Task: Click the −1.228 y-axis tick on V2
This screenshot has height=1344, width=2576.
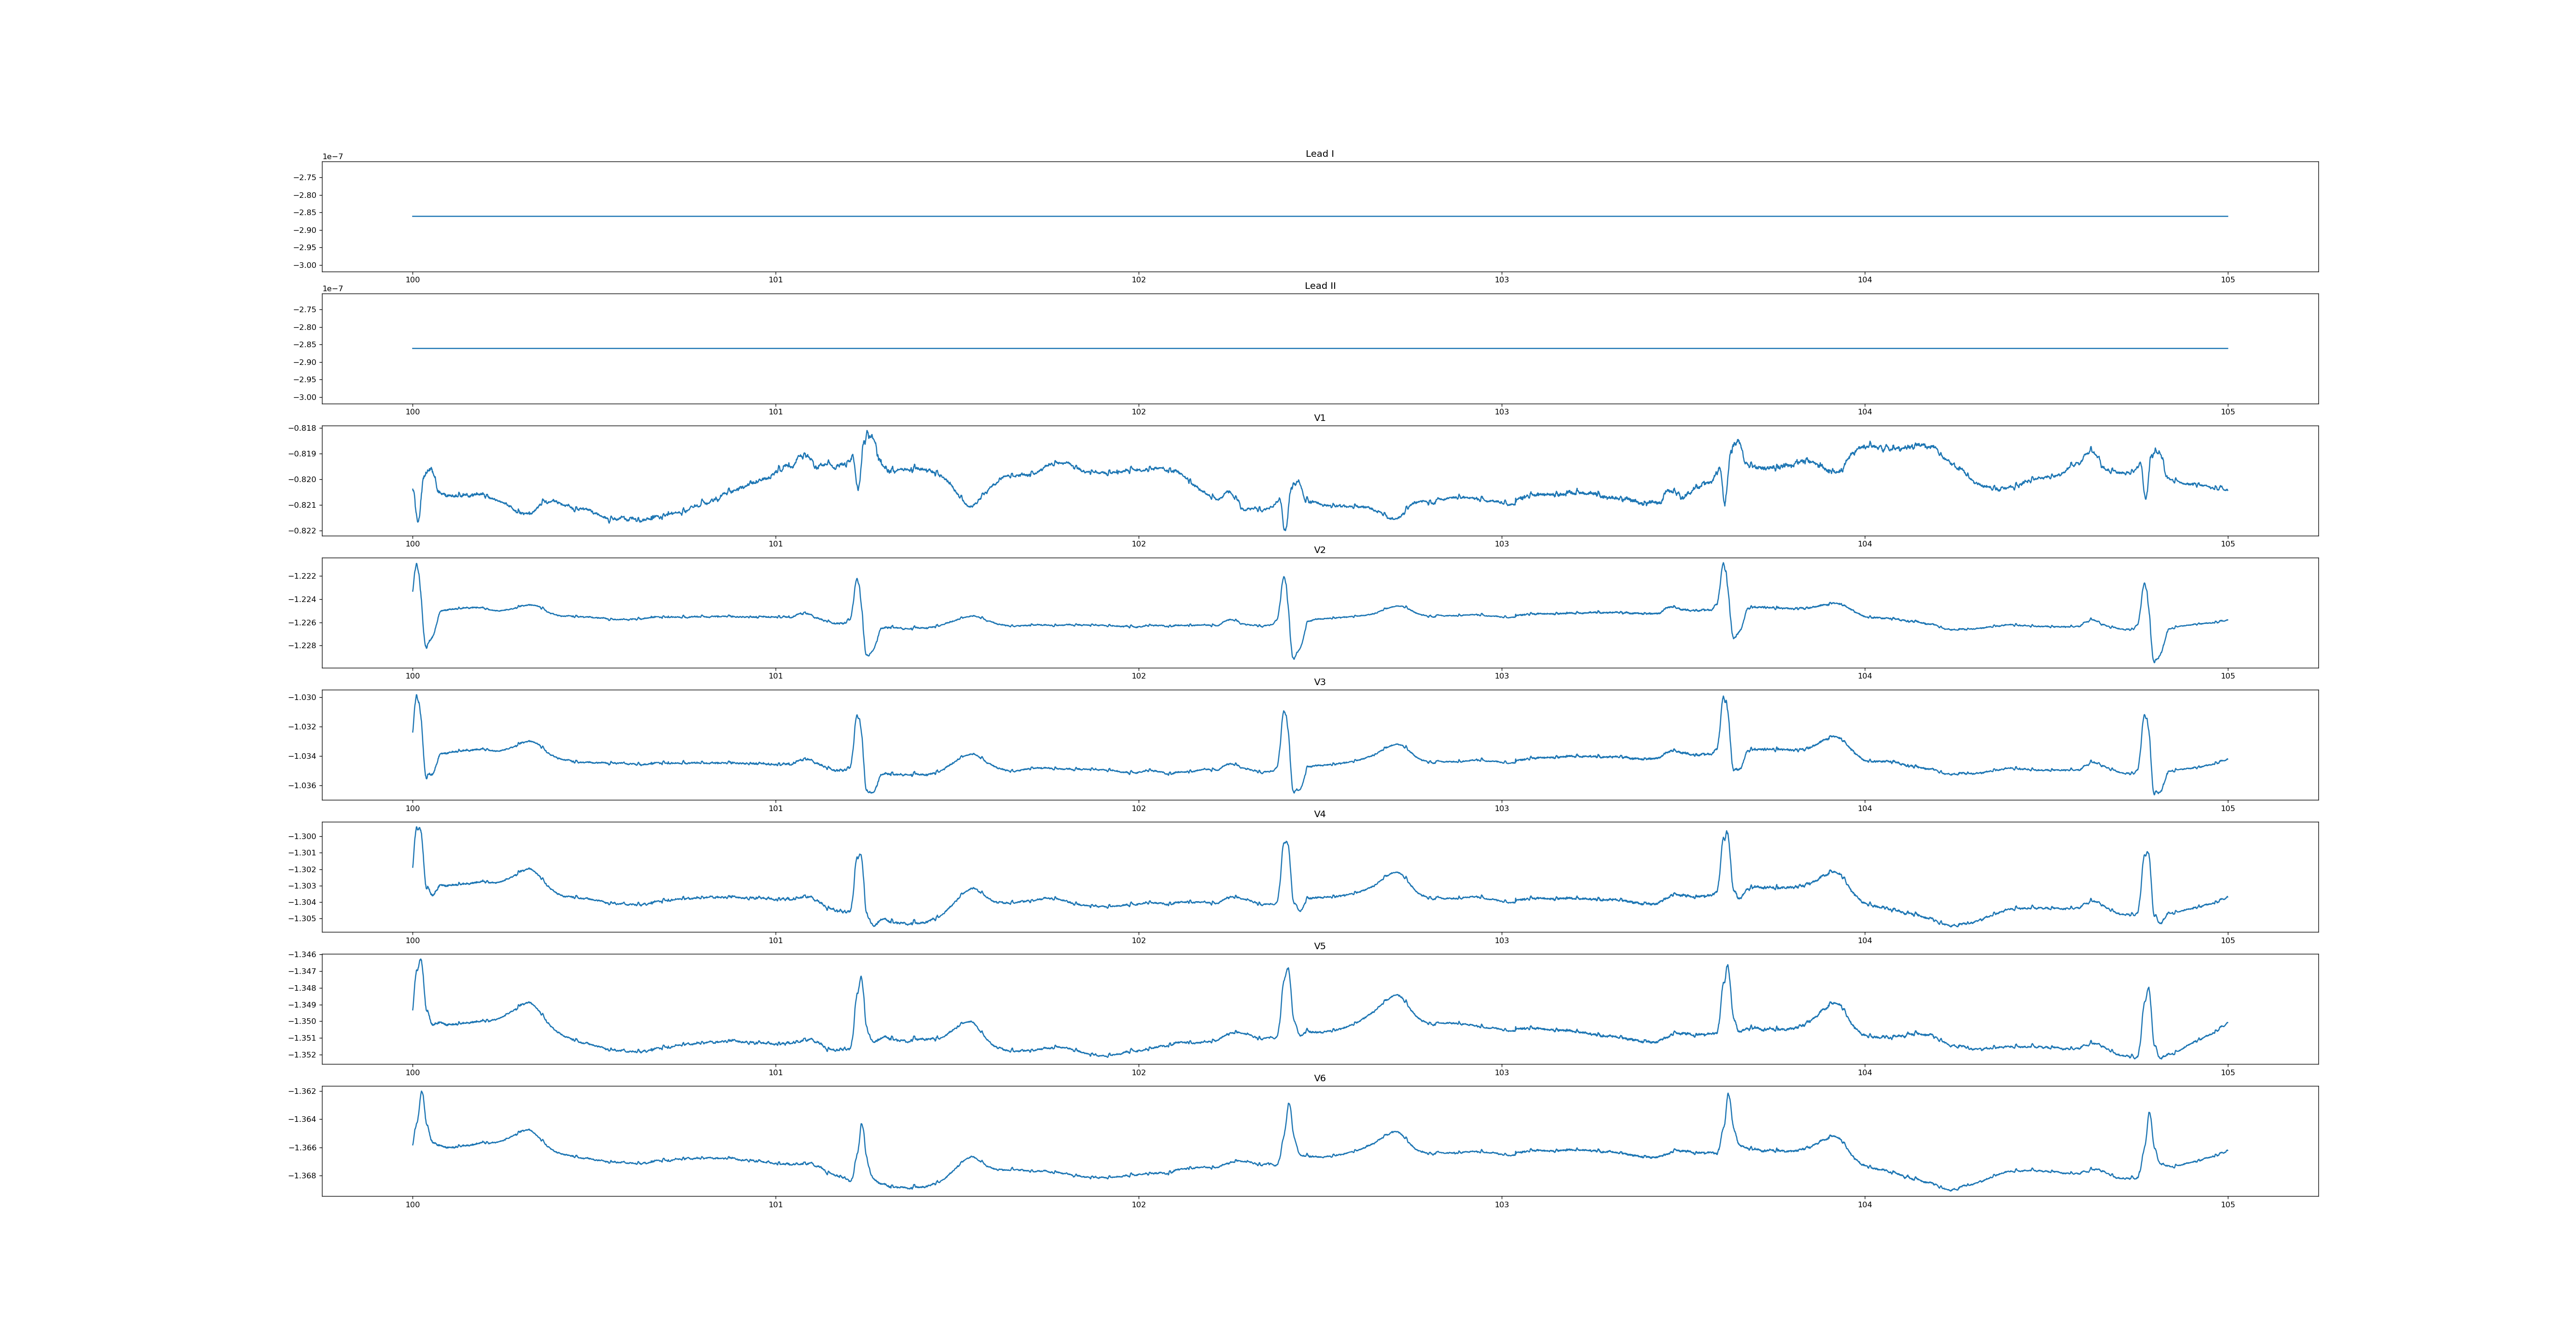Action: click(303, 646)
